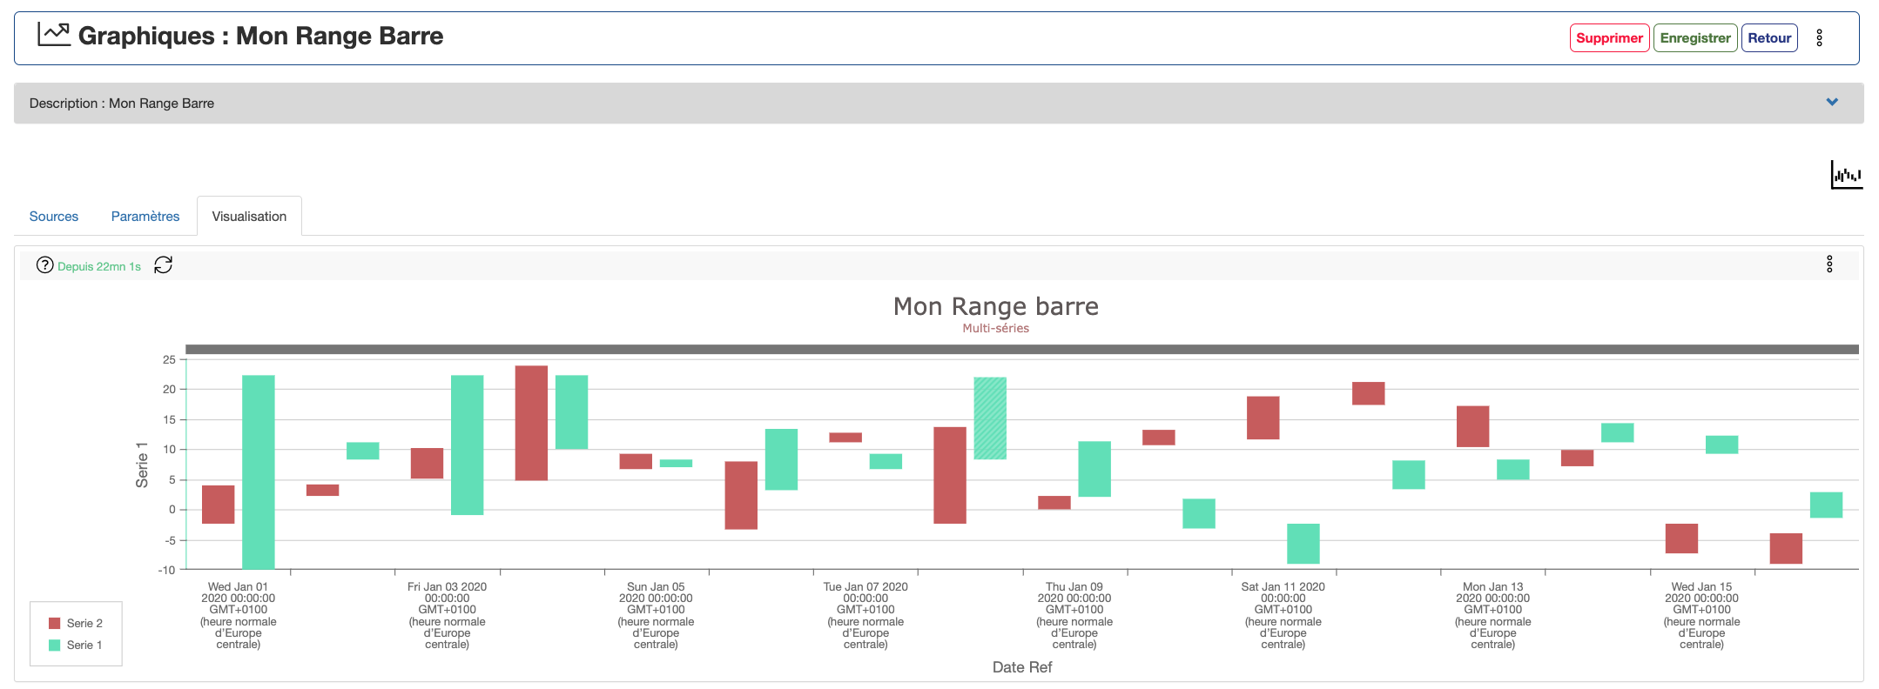Click the dark gray range bar above chart
Viewport: 1879px width, 689px height.
click(x=1021, y=350)
